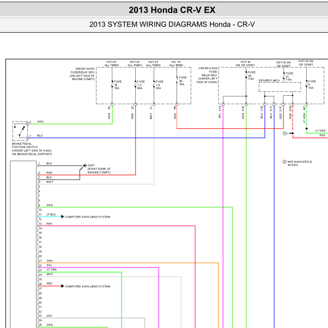Click the 'W/O NAVIGATIO & W/RES' note
Viewport: 328px width, 328px height.
click(300, 163)
